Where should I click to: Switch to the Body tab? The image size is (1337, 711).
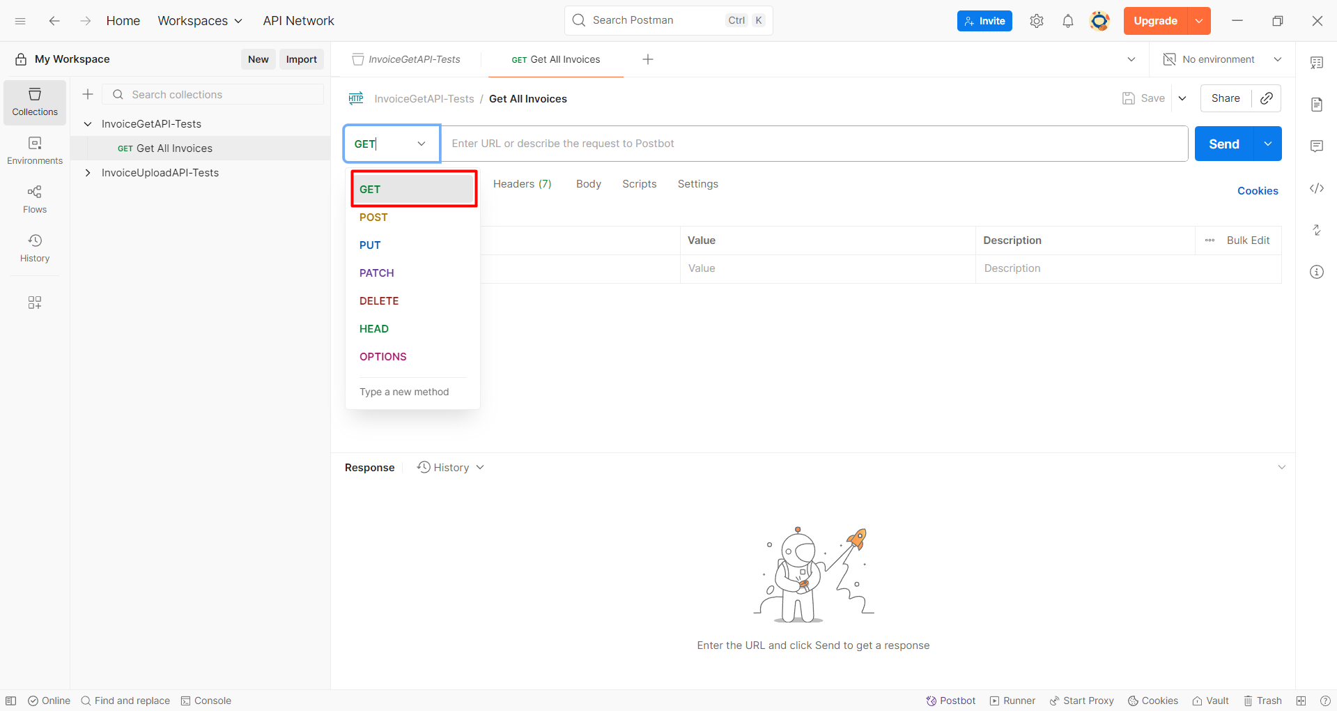[588, 183]
